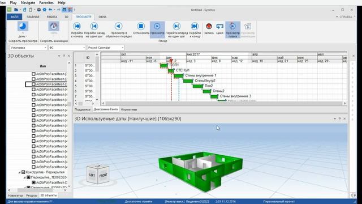Viewport: 362px width, 204px height.
Task: Click the undo arrow icon
Action: [x=50, y=10]
